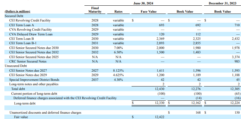The width and height of the screenshot is (241, 119).
Task: Select the 4.625% rate cell
Action: pos(119,75)
